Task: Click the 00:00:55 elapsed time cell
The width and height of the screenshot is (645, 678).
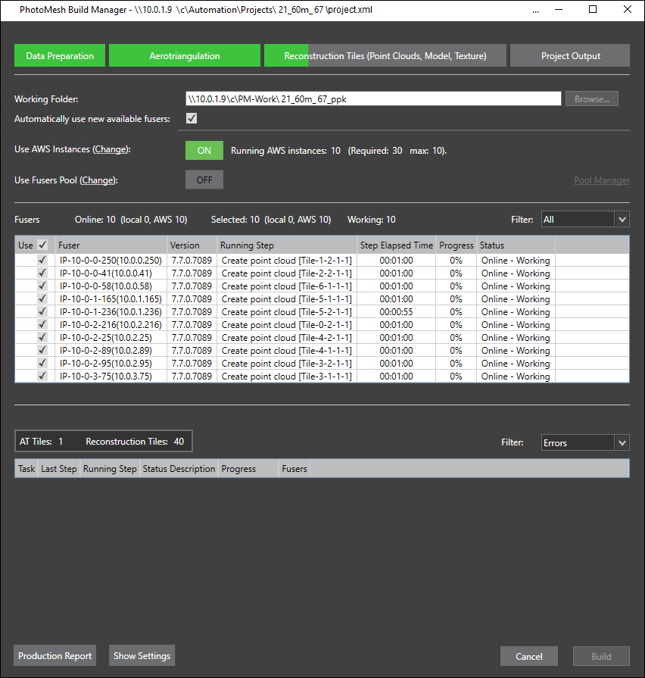Action: pos(396,312)
